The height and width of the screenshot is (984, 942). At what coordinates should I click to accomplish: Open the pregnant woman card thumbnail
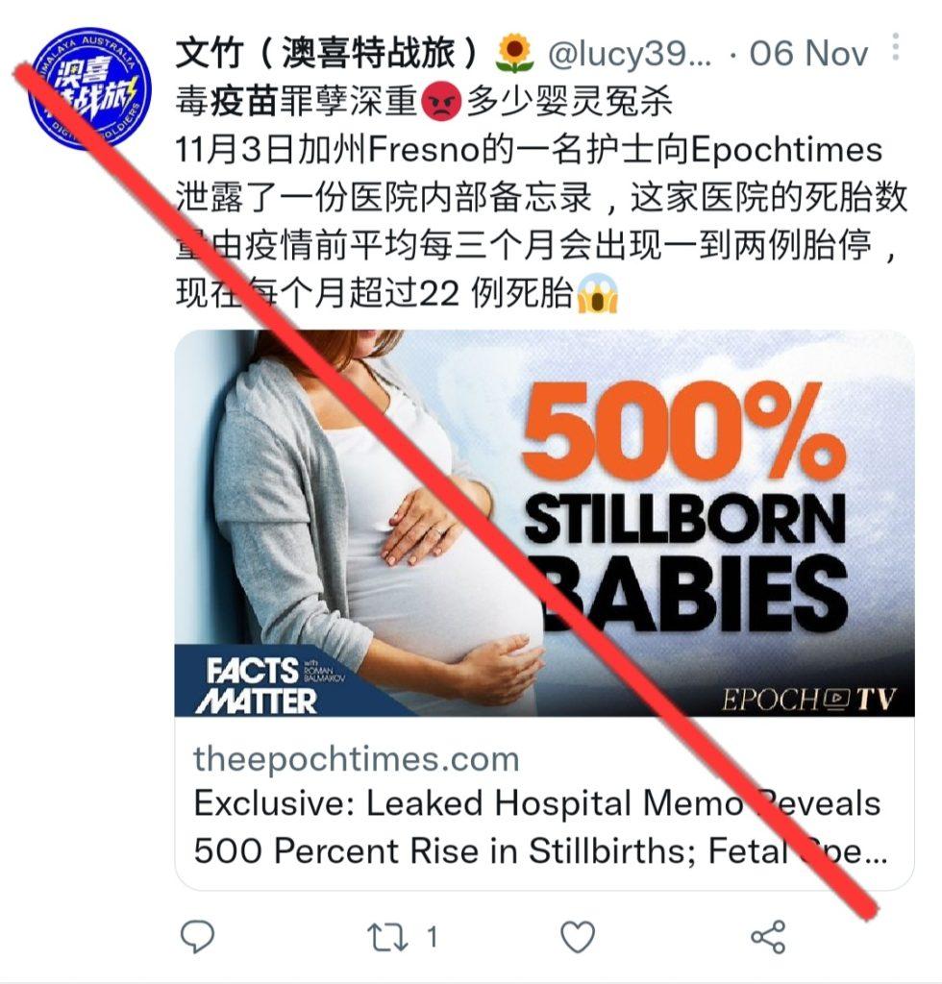pos(544,523)
